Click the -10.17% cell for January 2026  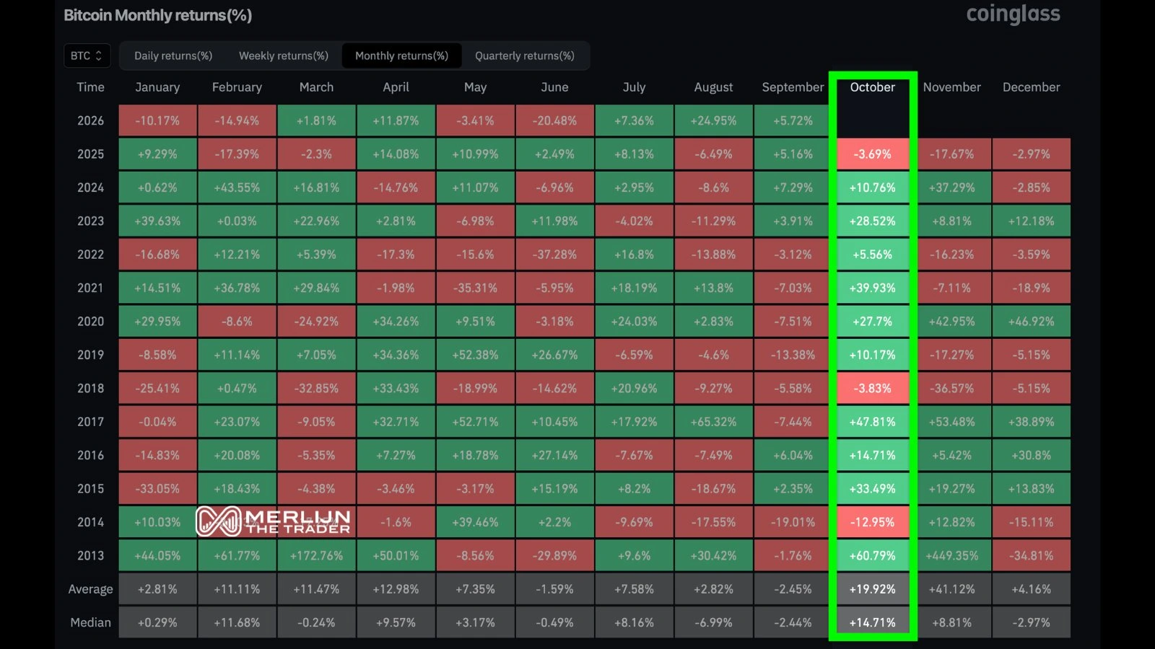pos(157,120)
